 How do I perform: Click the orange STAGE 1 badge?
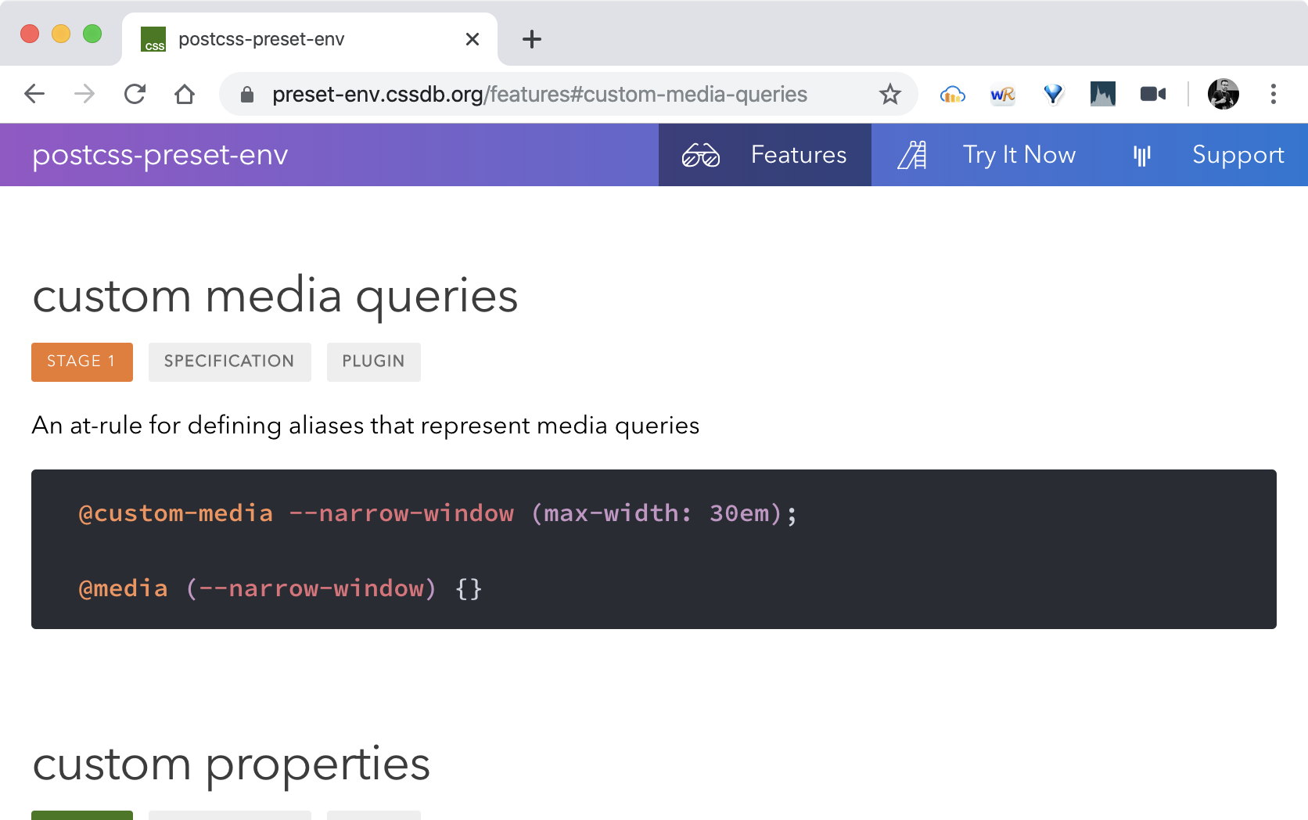[x=82, y=362]
